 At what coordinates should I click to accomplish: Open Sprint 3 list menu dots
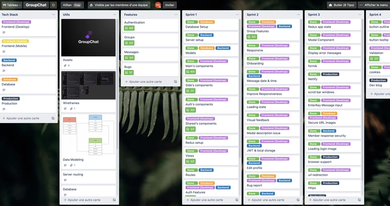pos(360,15)
